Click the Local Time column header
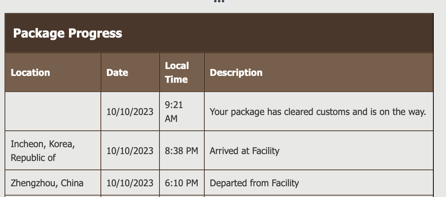This screenshot has height=197, width=446. (x=177, y=72)
